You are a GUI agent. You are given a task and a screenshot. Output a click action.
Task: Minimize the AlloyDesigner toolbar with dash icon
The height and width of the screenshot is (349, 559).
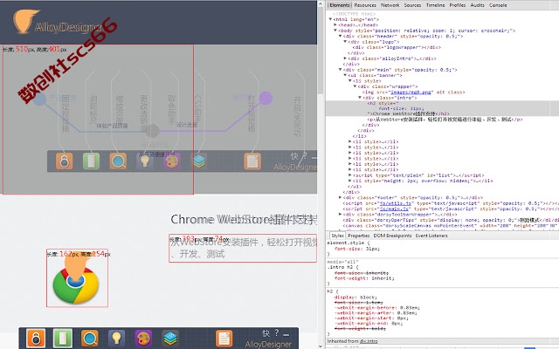point(286,334)
